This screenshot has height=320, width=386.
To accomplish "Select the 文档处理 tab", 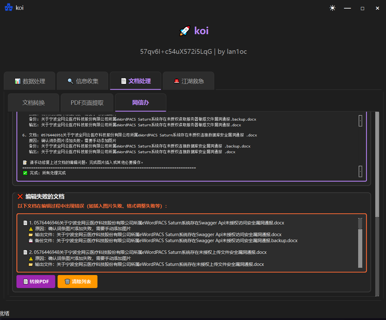I will click(136, 81).
